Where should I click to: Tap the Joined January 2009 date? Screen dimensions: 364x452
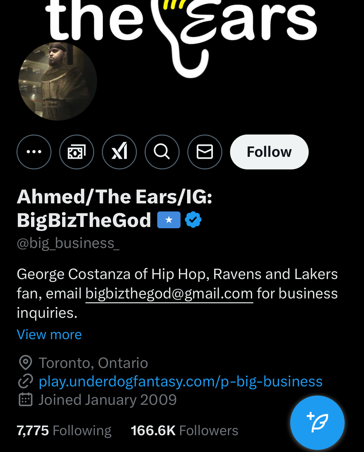(x=107, y=400)
